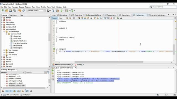Screen dimensions: 177x99
Task: Click the yellow re-run with options icon
Action: 53,73
